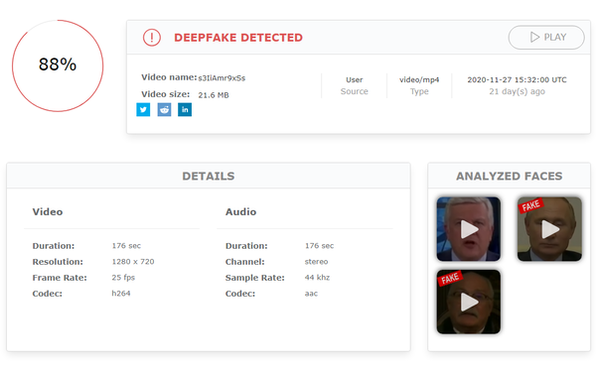Share the result on Reddit
This screenshot has width=596, height=372.
[x=164, y=110]
